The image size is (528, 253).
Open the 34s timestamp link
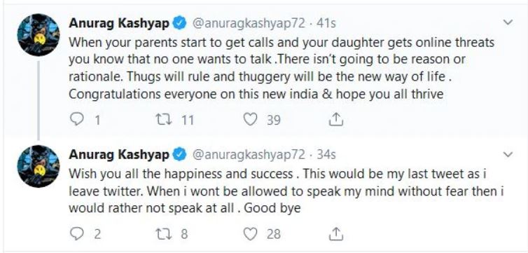[x=326, y=155]
